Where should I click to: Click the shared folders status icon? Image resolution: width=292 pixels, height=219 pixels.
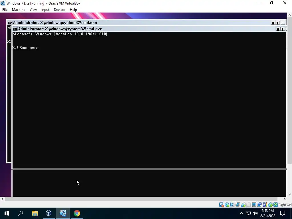(x=249, y=205)
